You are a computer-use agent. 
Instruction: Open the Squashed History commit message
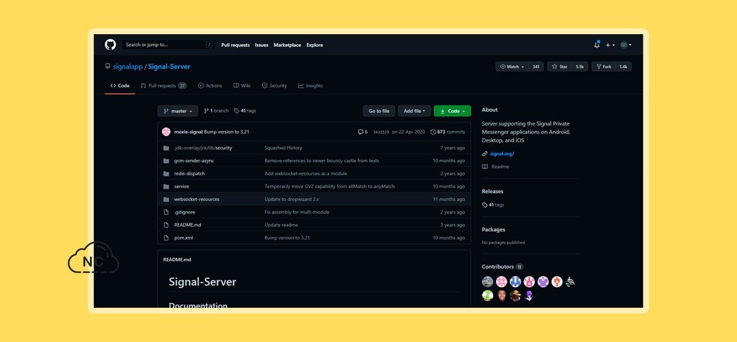pyautogui.click(x=283, y=148)
